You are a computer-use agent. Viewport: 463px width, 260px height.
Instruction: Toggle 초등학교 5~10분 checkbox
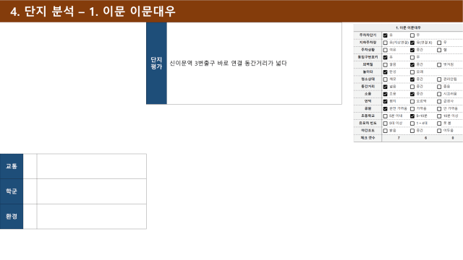coord(412,116)
